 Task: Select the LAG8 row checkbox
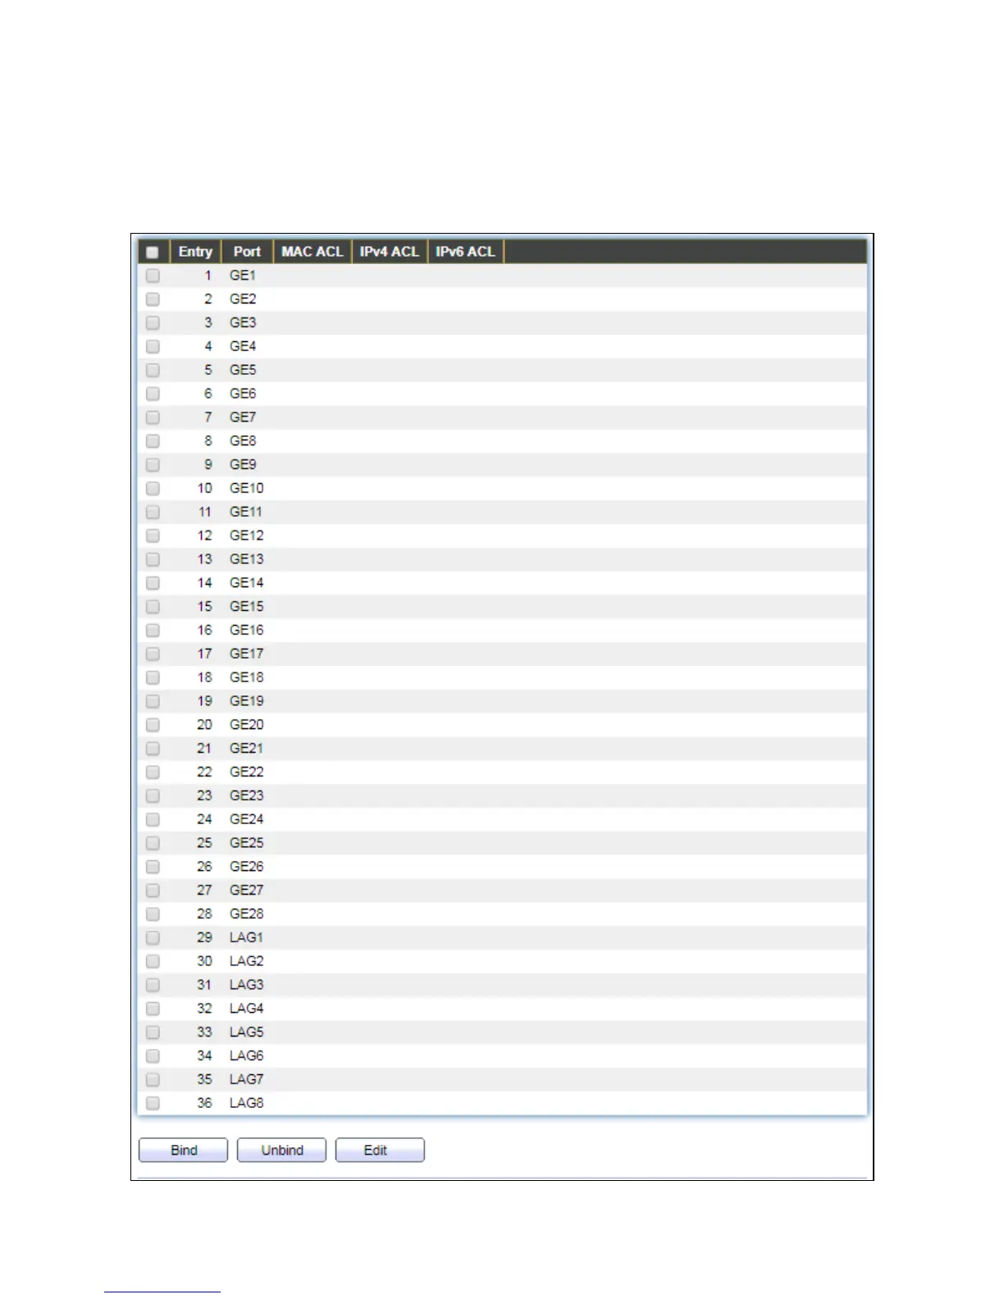[x=153, y=1103]
